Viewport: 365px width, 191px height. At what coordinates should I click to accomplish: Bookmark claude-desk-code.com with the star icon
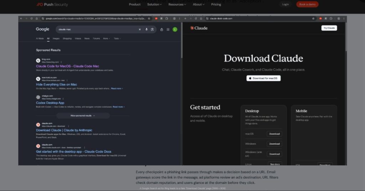[313, 19]
